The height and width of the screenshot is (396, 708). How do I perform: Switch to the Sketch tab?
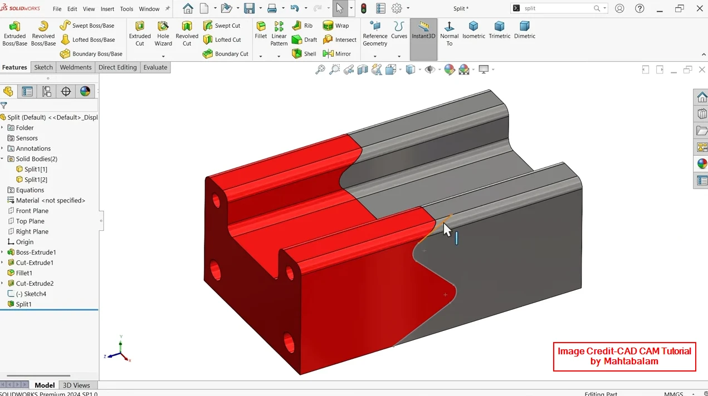click(x=43, y=67)
